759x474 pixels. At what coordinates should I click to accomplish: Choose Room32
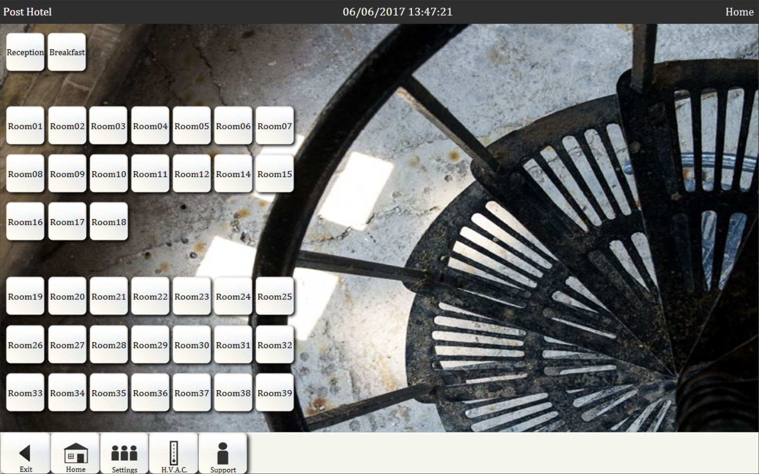click(275, 345)
